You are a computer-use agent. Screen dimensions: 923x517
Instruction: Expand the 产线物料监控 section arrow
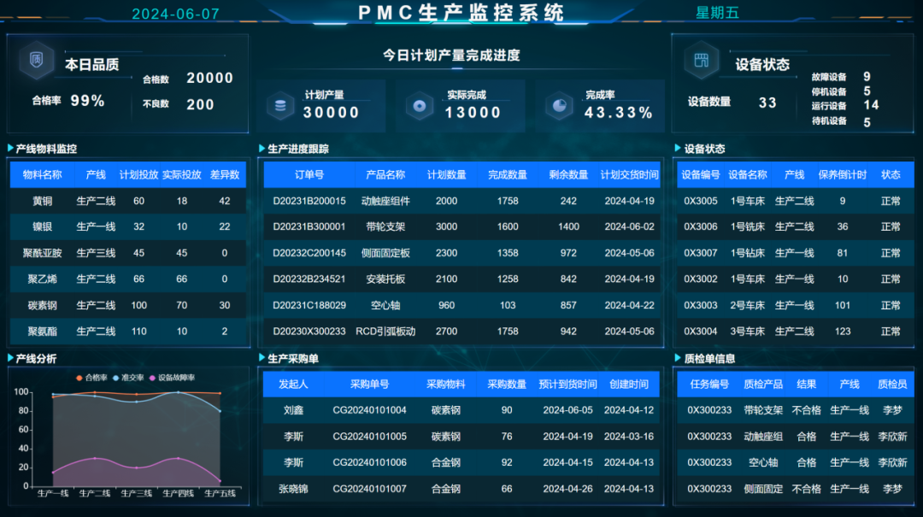click(x=10, y=149)
